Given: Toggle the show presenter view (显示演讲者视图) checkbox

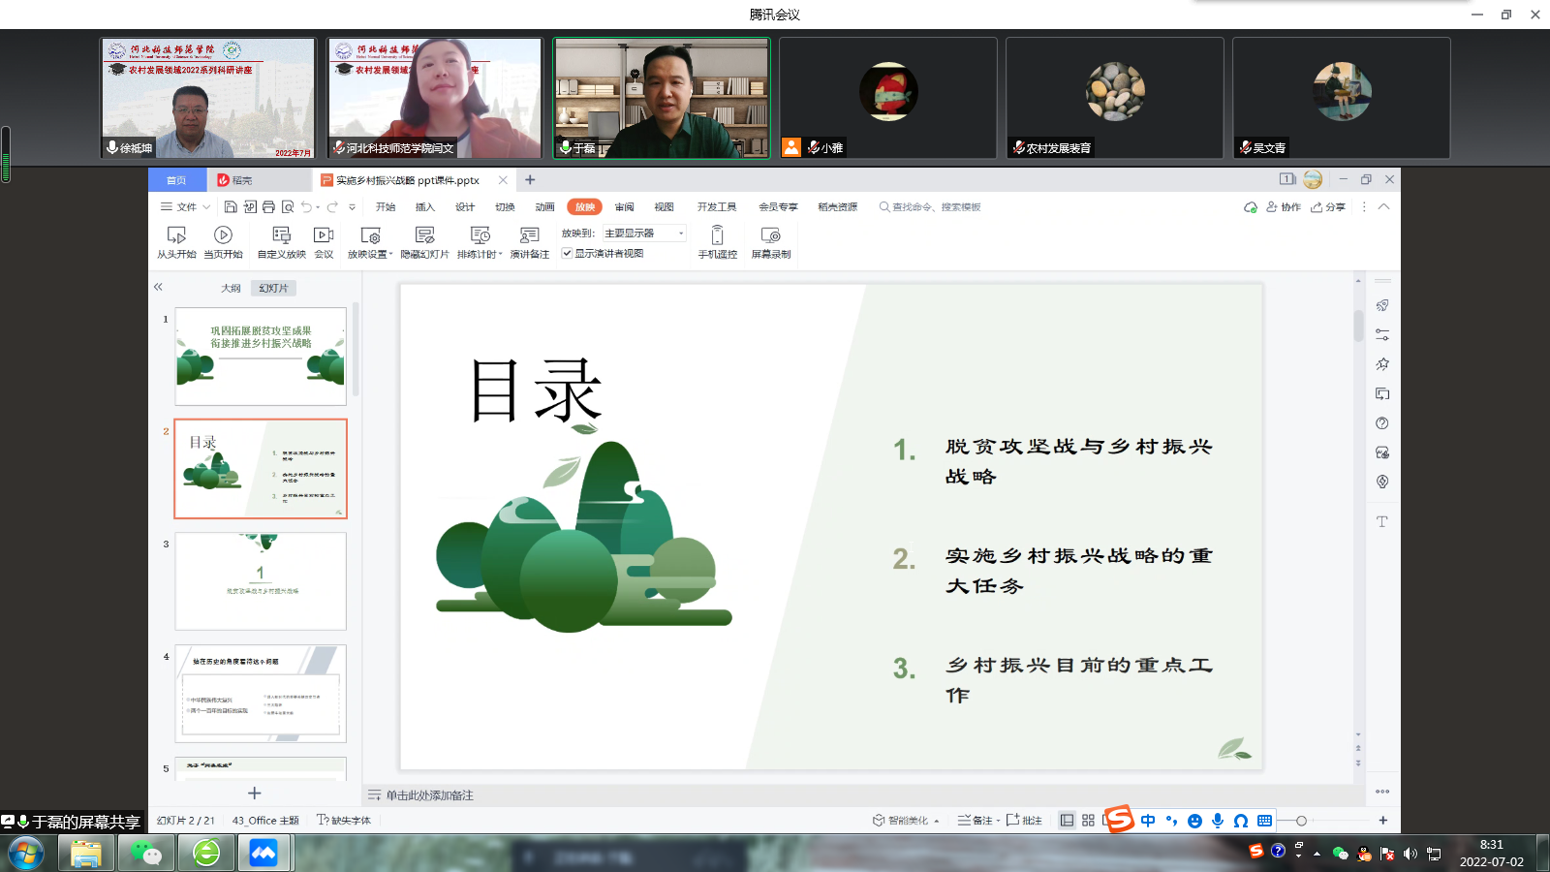Looking at the screenshot, I should pyautogui.click(x=567, y=254).
